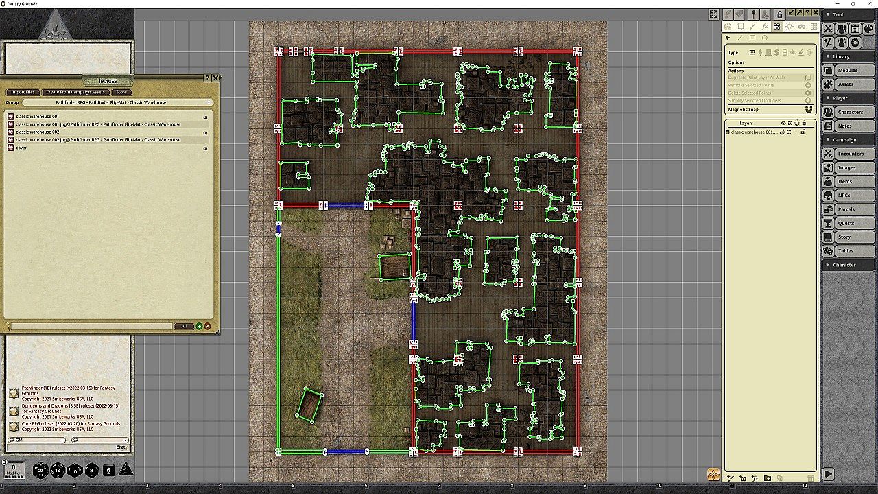Roll the d8 die
The width and height of the screenshot is (878, 494).
(91, 471)
